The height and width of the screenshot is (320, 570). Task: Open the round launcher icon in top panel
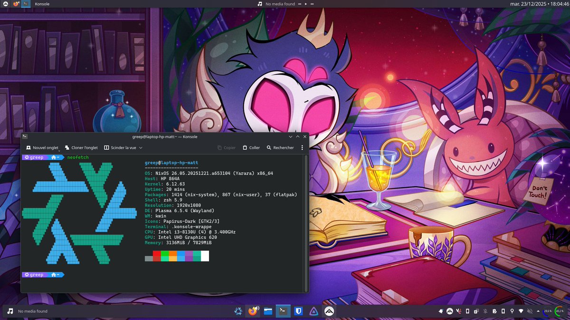point(5,4)
